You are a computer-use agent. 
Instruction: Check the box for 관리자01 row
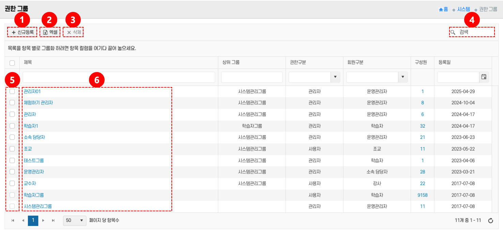coord(12,91)
